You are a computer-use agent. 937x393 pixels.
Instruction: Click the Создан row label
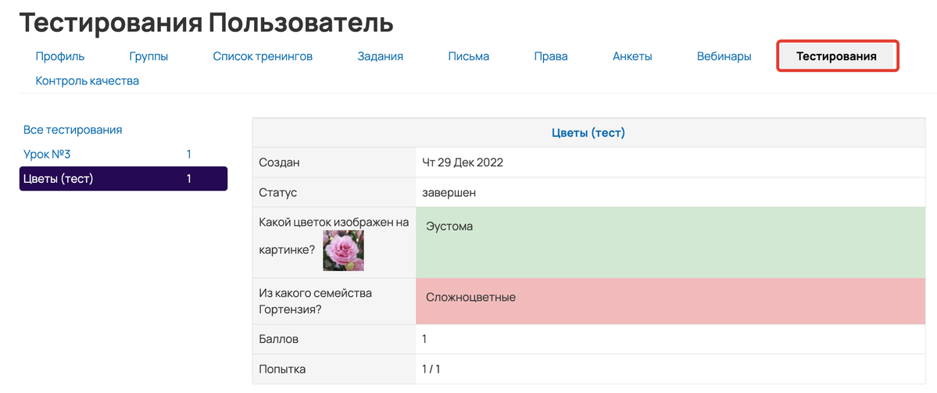[280, 163]
